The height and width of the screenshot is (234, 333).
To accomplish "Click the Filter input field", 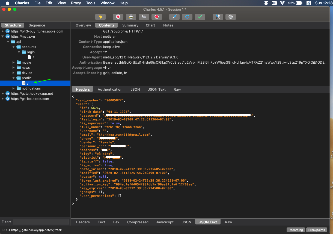I will pyautogui.click(x=41, y=221).
